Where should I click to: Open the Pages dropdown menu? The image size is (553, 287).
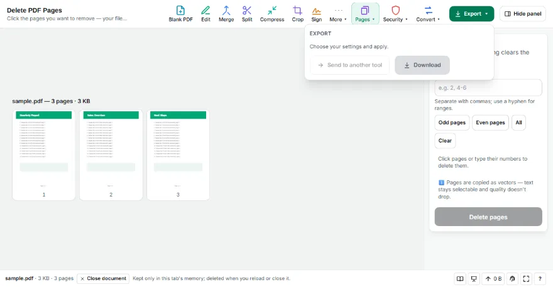(x=365, y=14)
